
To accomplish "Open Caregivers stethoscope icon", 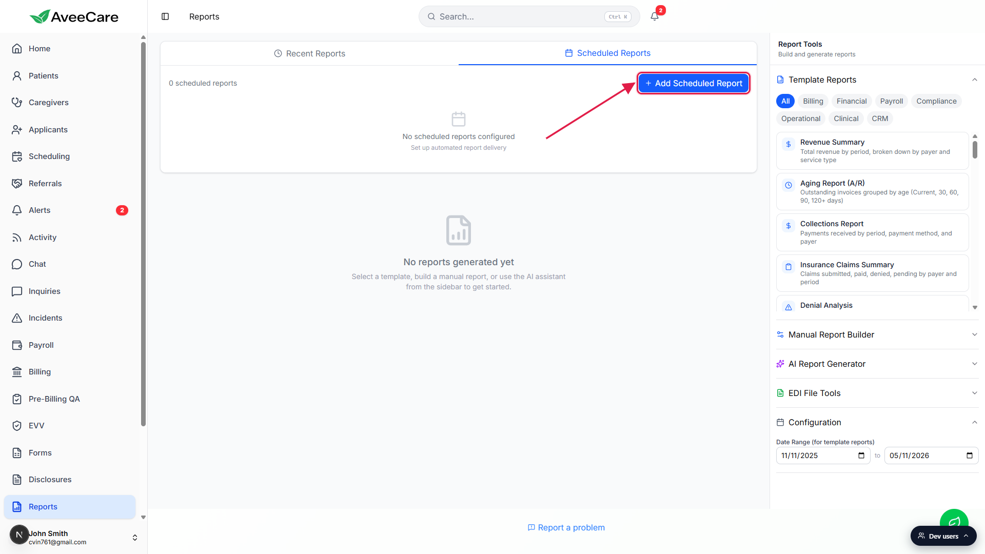I will [x=17, y=103].
